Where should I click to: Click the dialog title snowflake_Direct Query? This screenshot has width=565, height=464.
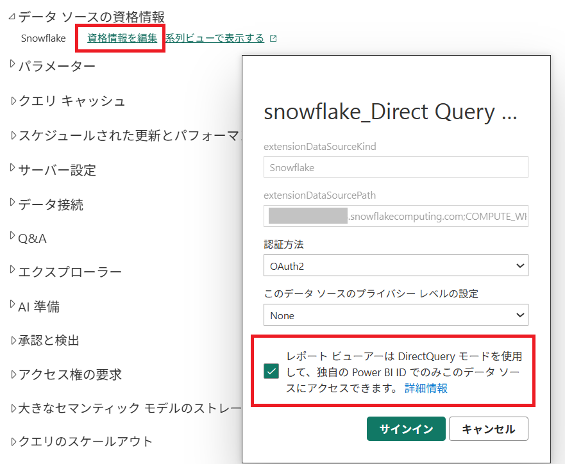pyautogui.click(x=390, y=112)
